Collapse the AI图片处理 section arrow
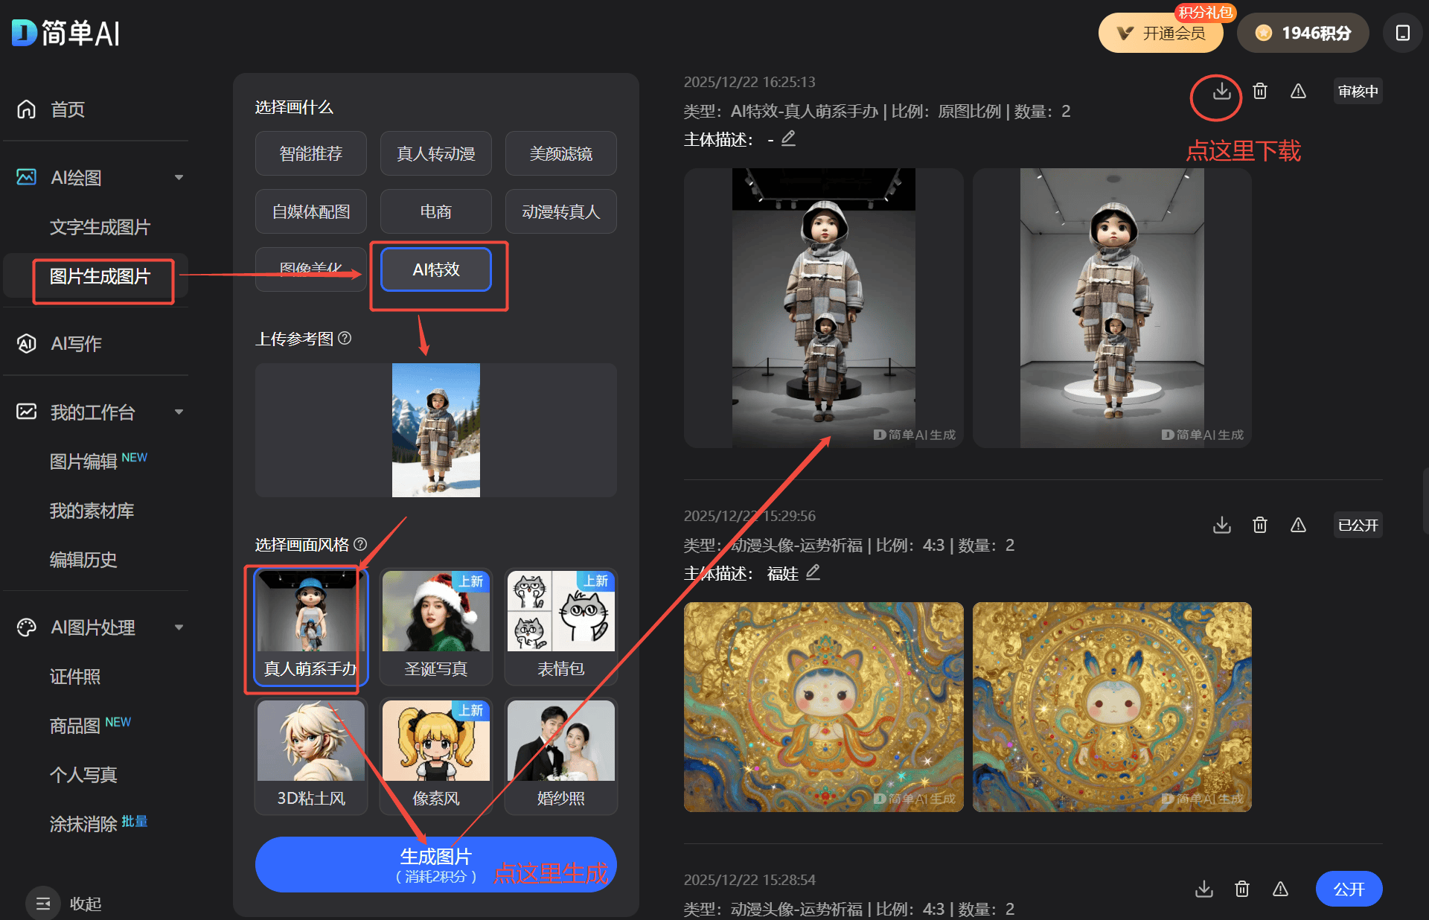This screenshot has height=920, width=1429. pos(179,627)
